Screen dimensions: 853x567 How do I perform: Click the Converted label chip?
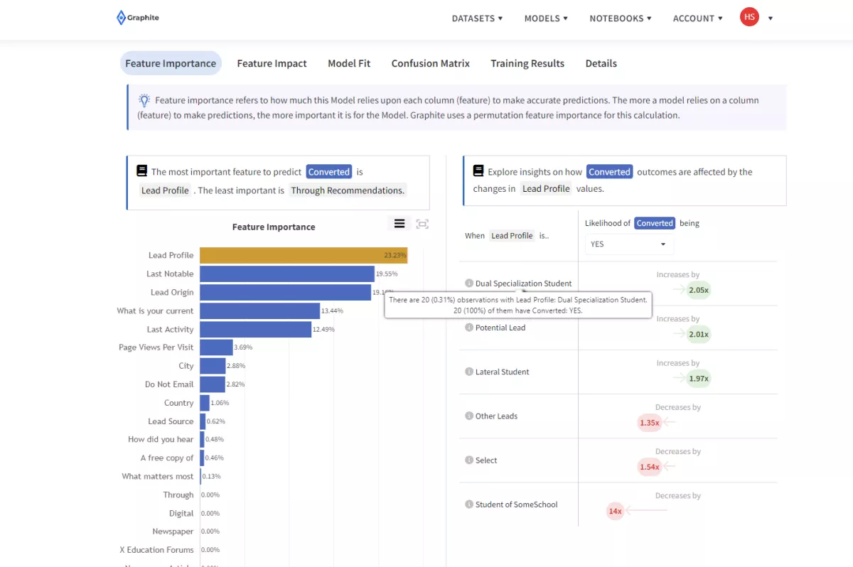(x=328, y=171)
